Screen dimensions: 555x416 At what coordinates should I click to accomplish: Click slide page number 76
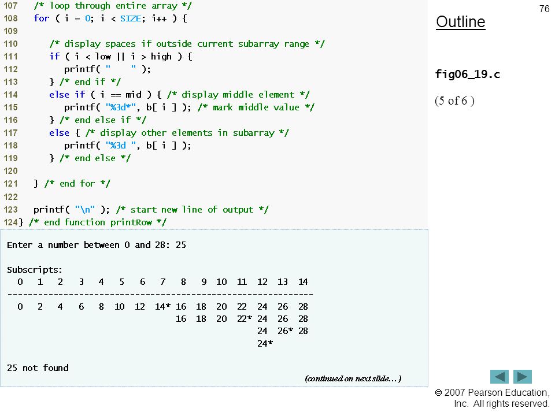point(544,9)
